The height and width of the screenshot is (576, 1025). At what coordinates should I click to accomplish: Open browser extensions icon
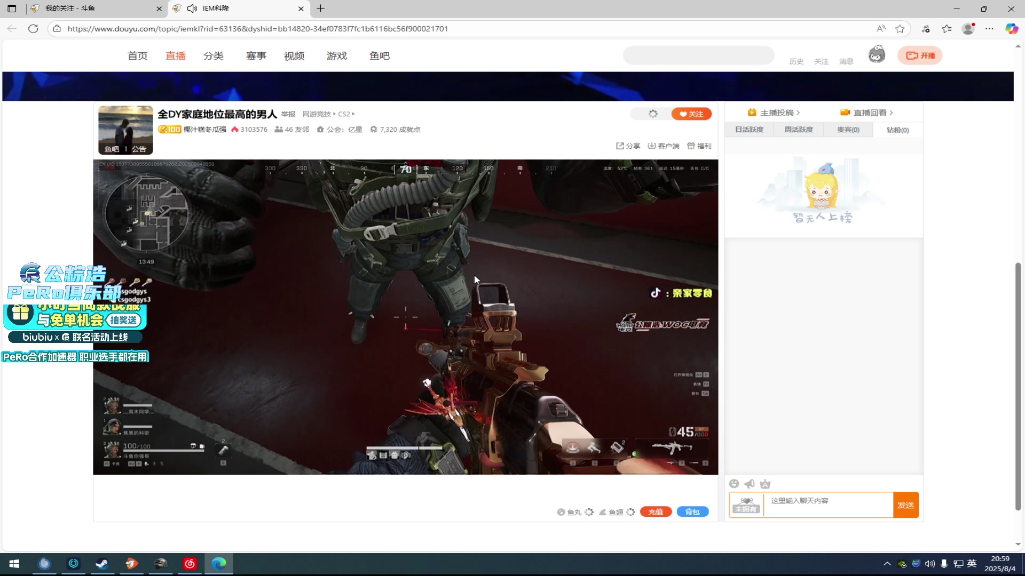coord(926,29)
